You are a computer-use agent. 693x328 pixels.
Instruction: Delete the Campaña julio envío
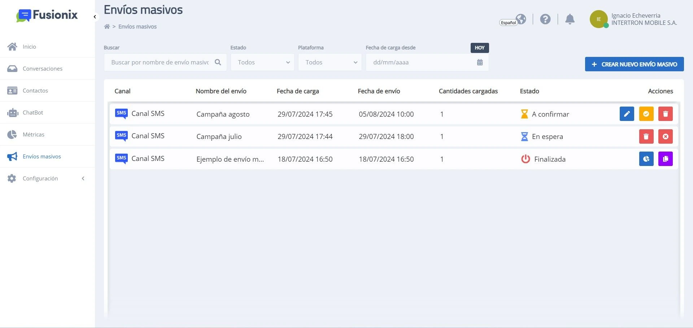pos(646,136)
